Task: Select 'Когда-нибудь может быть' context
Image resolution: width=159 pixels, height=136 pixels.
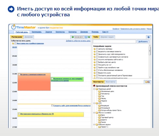Action: [111, 110]
